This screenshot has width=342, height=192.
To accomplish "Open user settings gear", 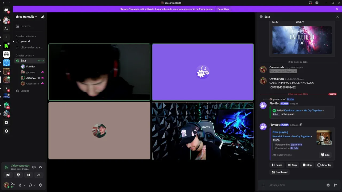I will click(x=40, y=185).
